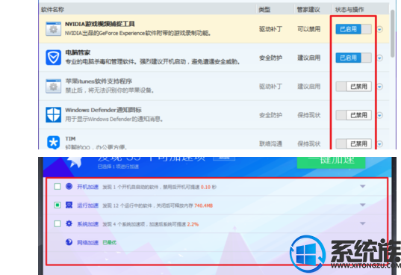Click the 状态与操作 column header
The width and height of the screenshot is (401, 275).
pos(349,10)
